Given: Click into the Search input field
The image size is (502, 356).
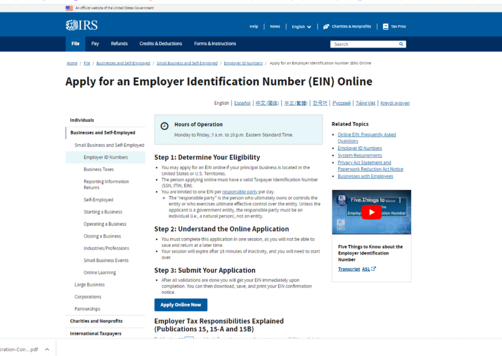Looking at the screenshot, I should point(364,45).
